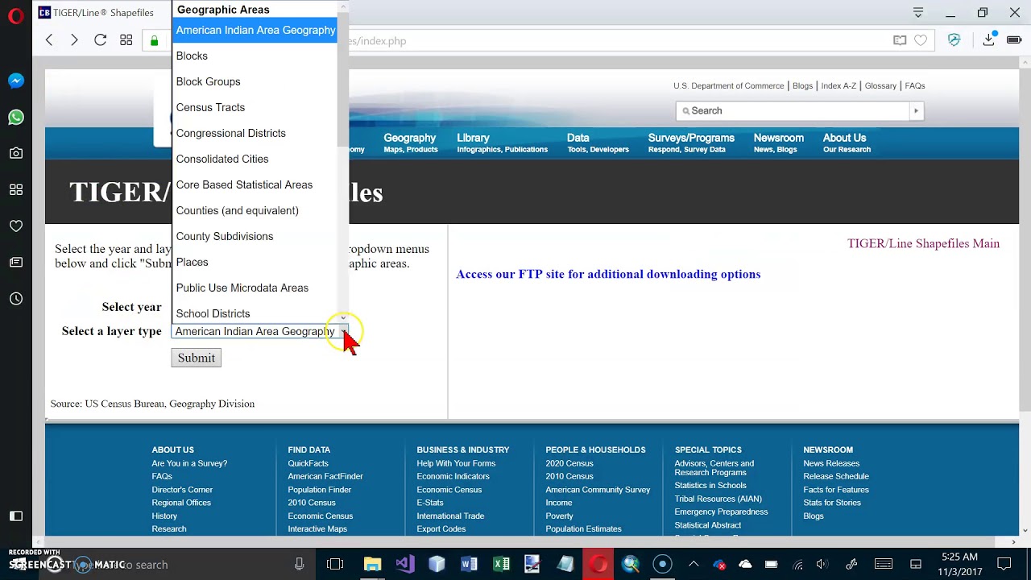Choose Congressional Districts from the list
The width and height of the screenshot is (1031, 580).
255,133
